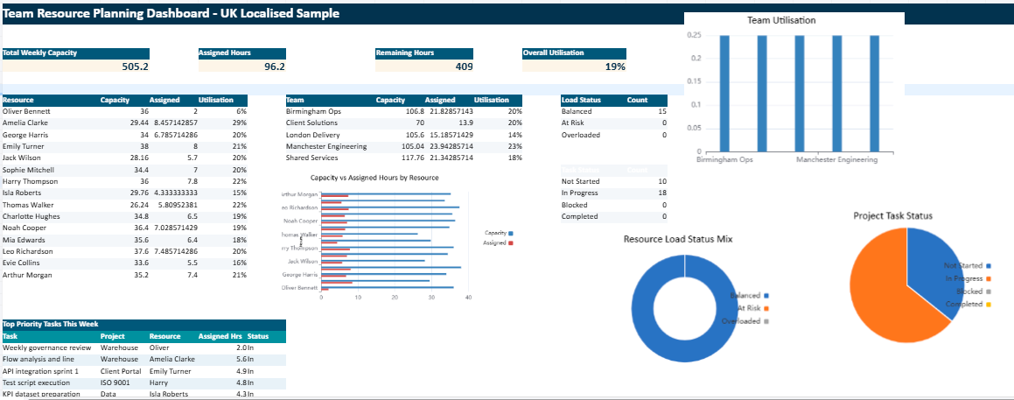Viewport: 1014px width, 400px height.
Task: Select the dashboard title banner text
Action: (x=171, y=14)
